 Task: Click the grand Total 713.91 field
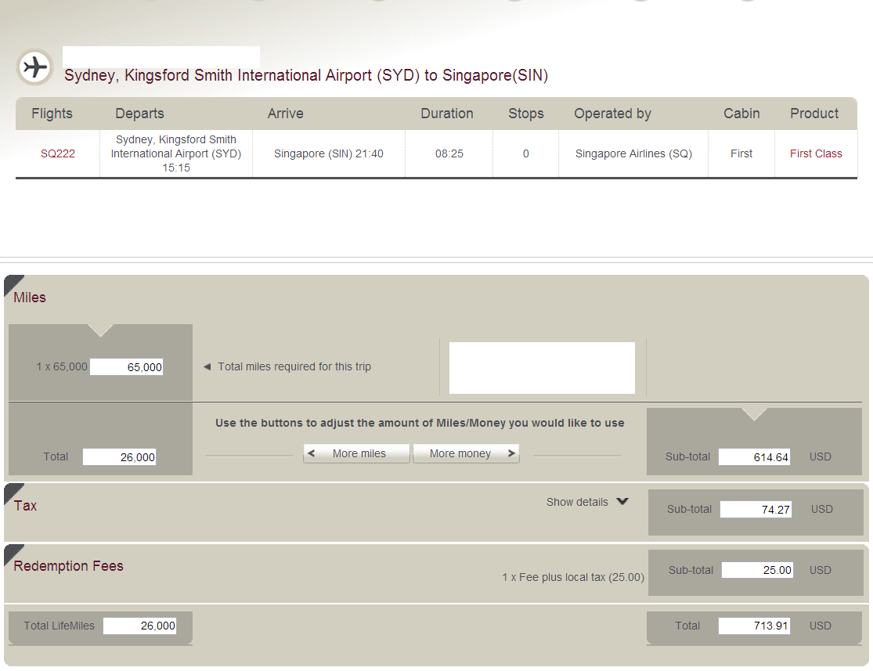click(754, 626)
